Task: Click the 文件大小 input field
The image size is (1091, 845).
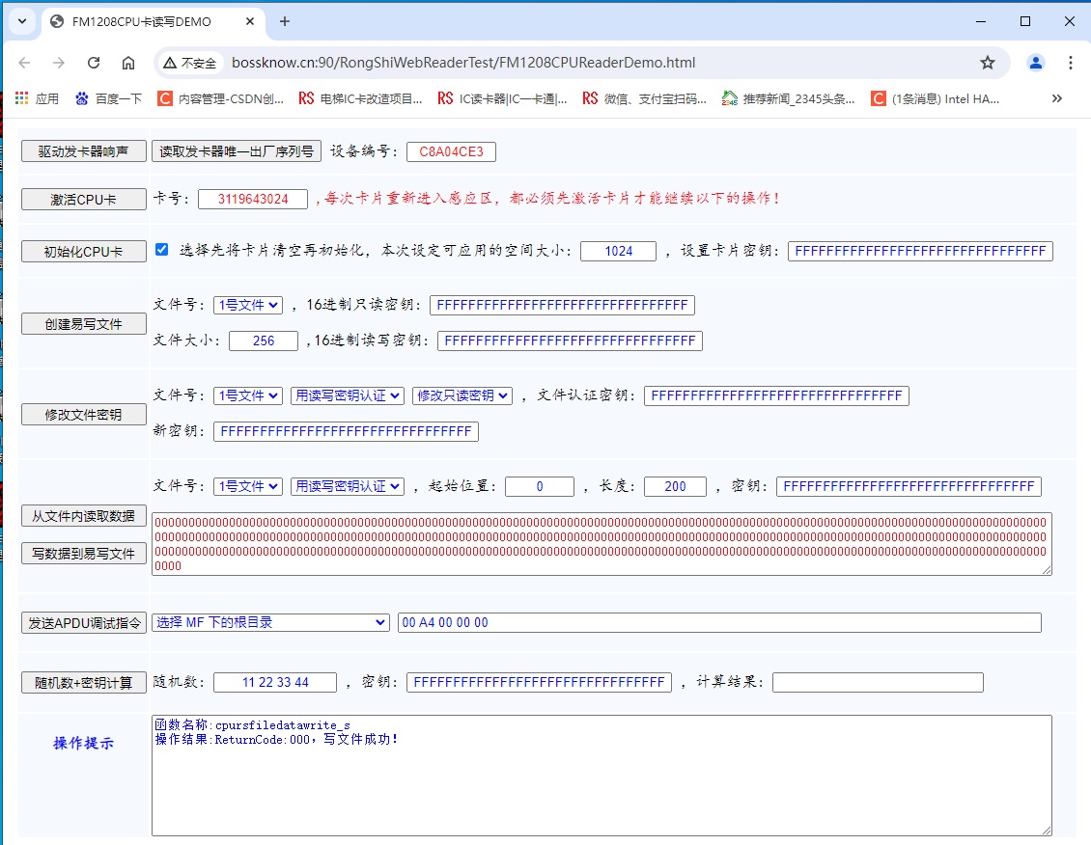Action: click(x=264, y=341)
